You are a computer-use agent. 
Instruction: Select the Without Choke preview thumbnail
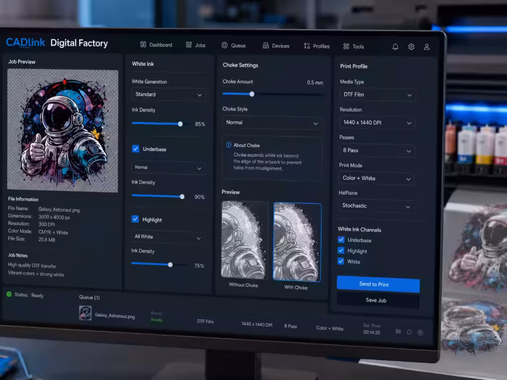click(x=245, y=240)
